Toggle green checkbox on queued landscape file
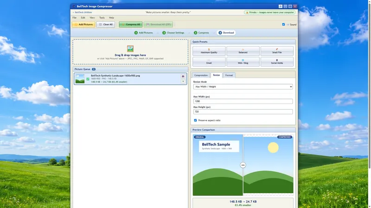Image resolution: width=371 pixels, height=208 pixels. (x=88, y=79)
